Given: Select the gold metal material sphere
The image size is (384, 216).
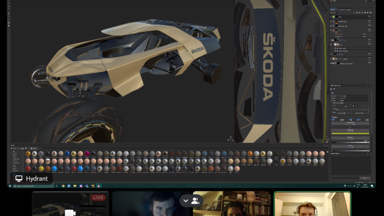Looking at the screenshot, I should pos(28,154).
